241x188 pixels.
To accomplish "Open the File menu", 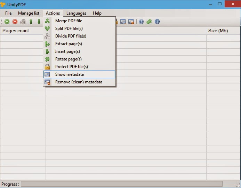I will pos(8,13).
